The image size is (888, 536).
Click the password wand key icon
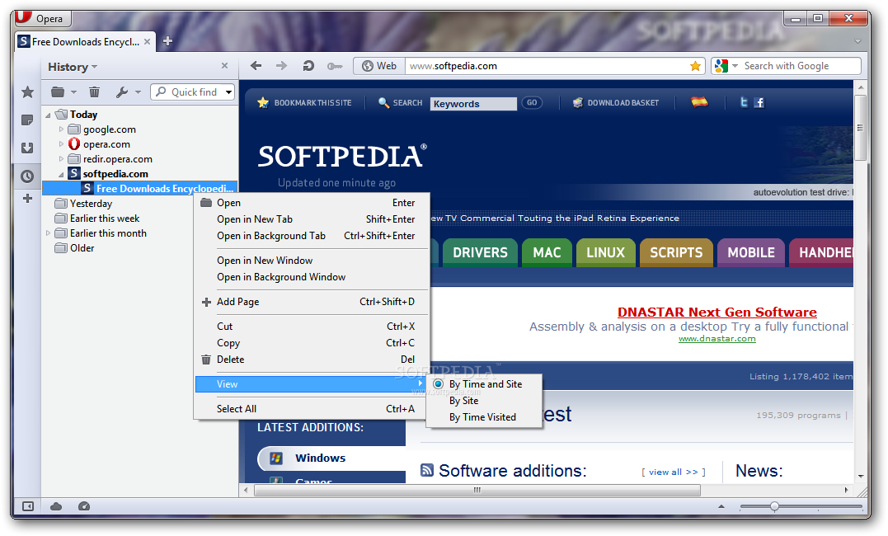pos(335,66)
